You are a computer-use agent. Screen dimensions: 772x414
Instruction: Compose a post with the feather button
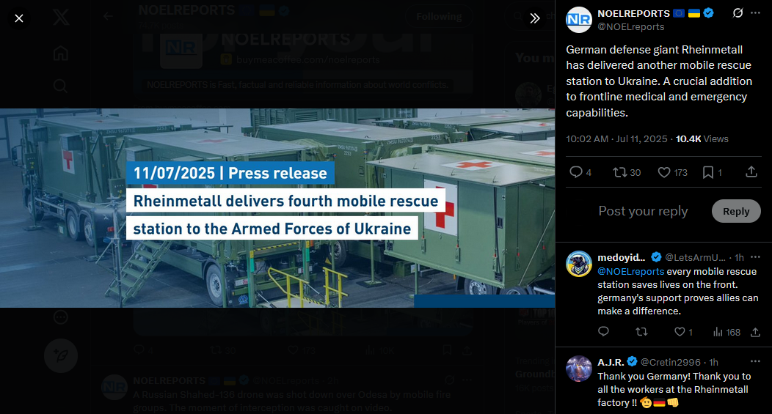(x=61, y=355)
